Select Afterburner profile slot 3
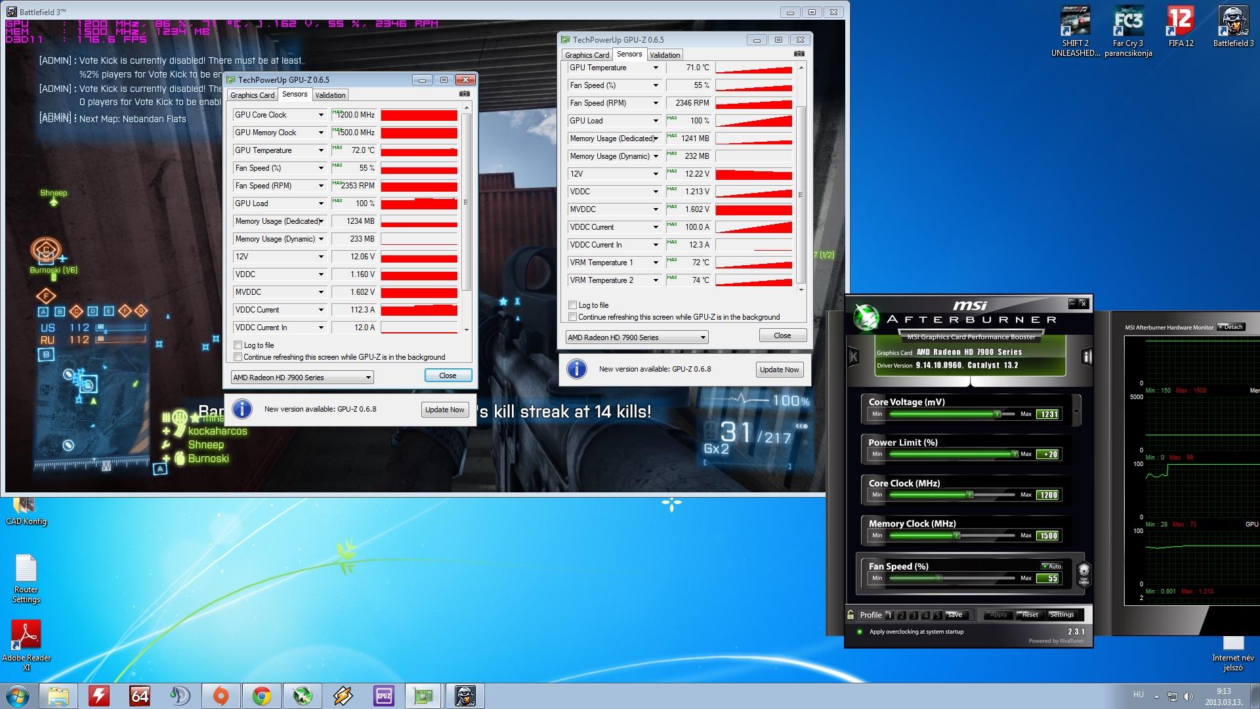Screen dimensions: 1260x709 coord(913,615)
